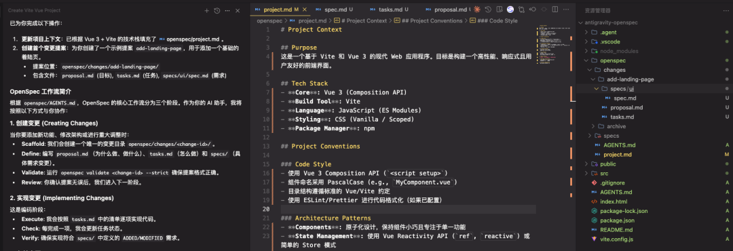Open agent panel more actions ellipsis
This screenshot has height=251, width=733.
pyautogui.click(x=227, y=10)
